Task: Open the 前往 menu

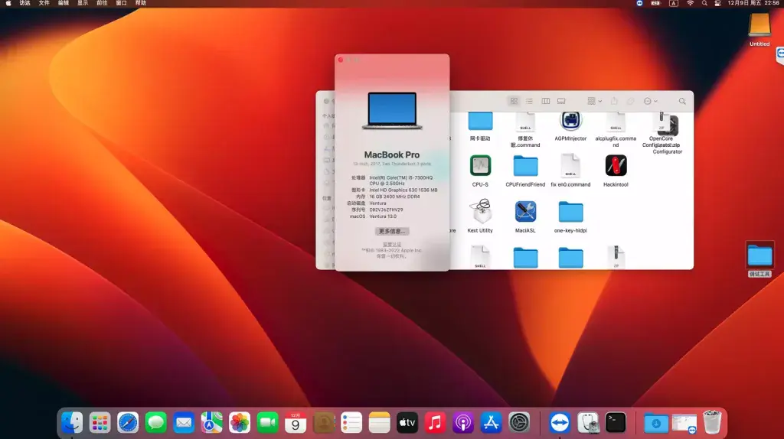Action: click(102, 3)
